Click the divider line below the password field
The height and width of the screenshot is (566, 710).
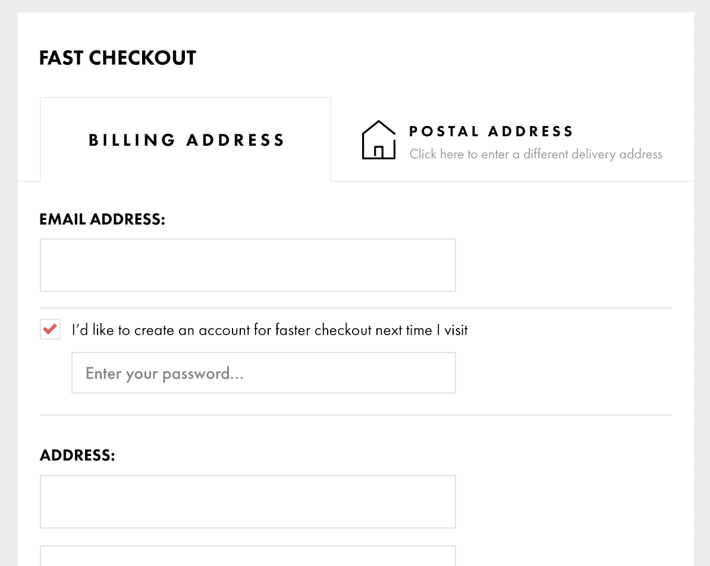[x=356, y=415]
